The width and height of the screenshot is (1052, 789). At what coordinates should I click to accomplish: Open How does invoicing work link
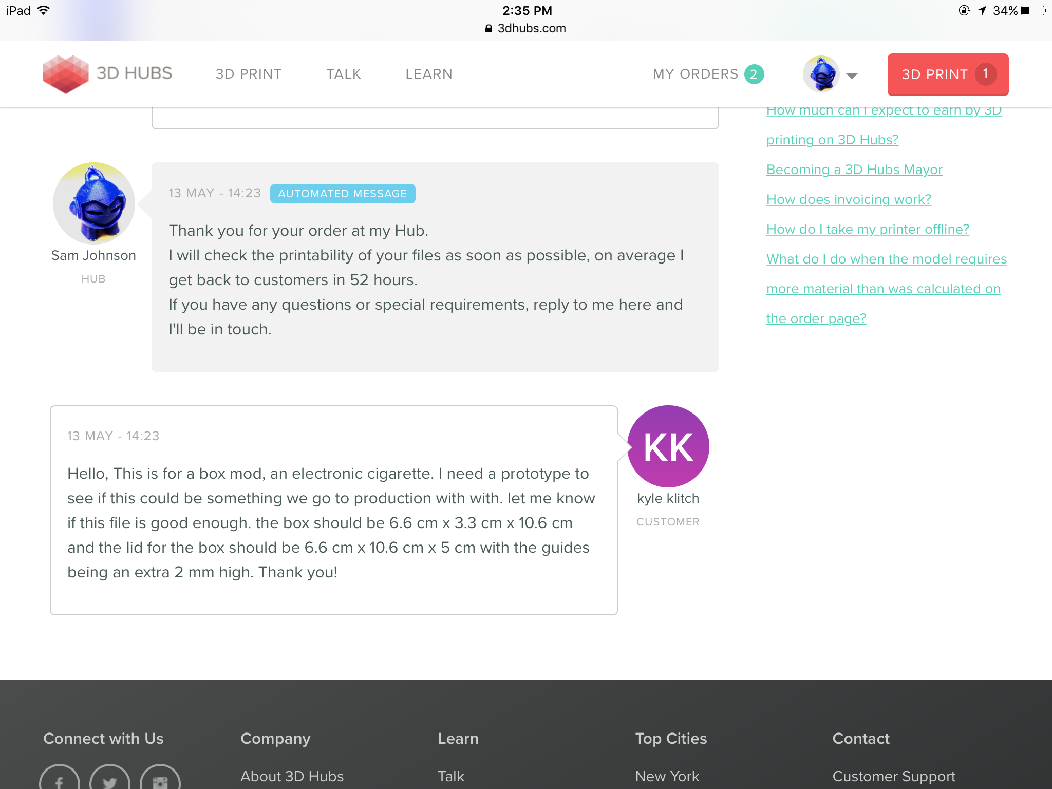848,199
